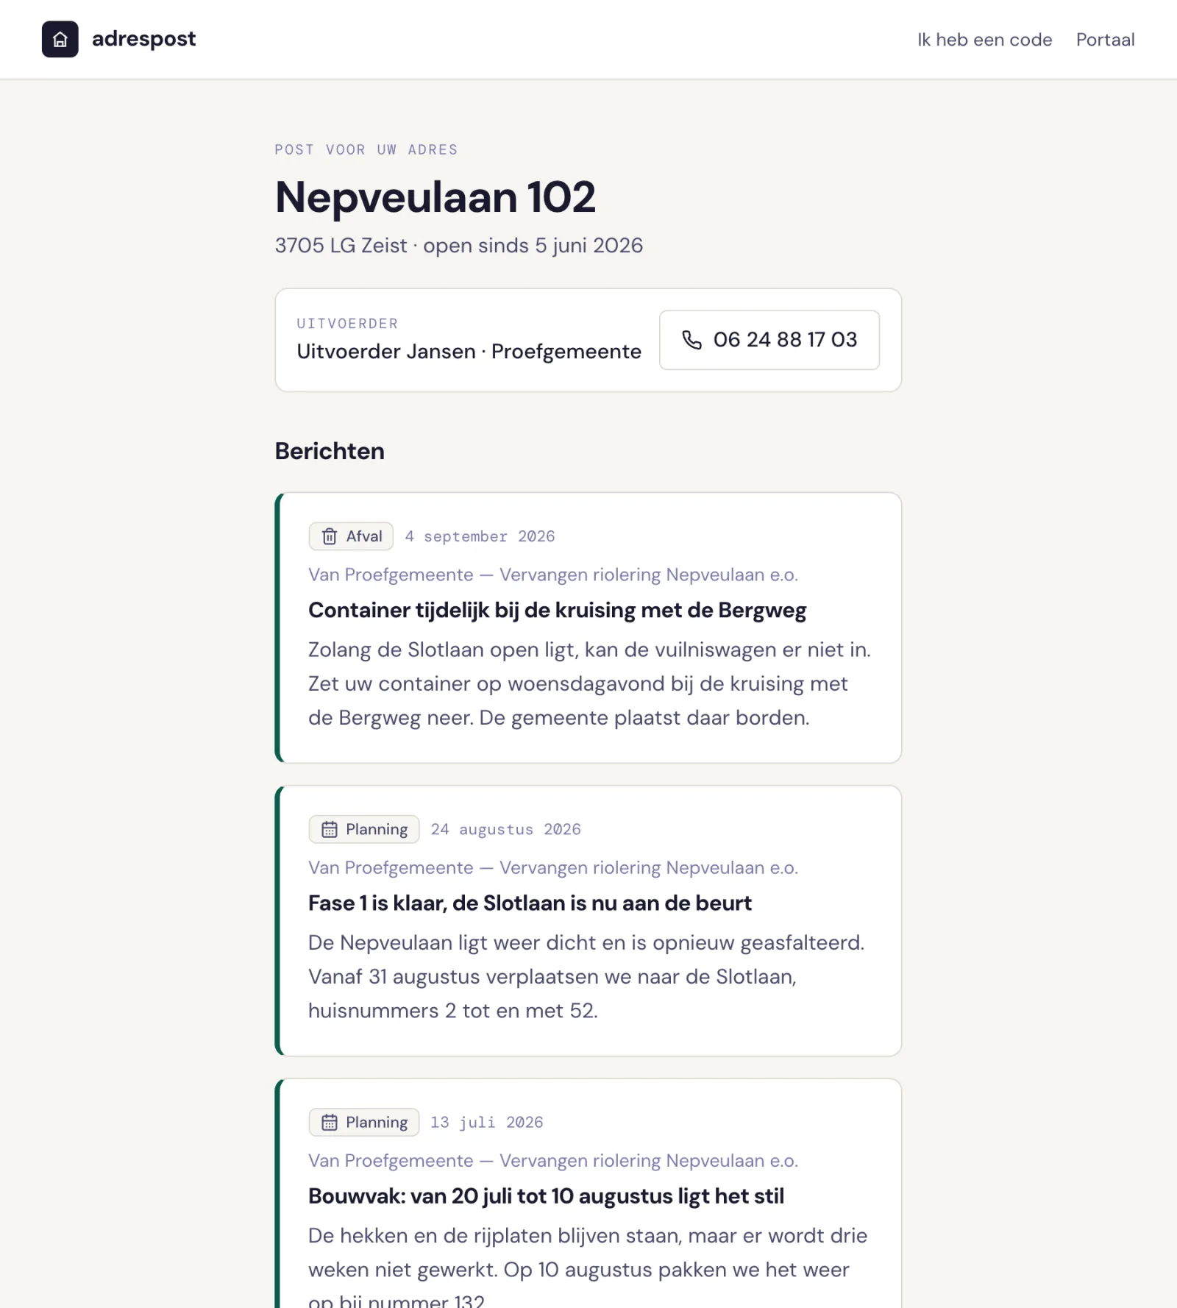Click 'Uitvoerder Jansen · Proefgemeente' name
The height and width of the screenshot is (1308, 1177).
pos(469,352)
